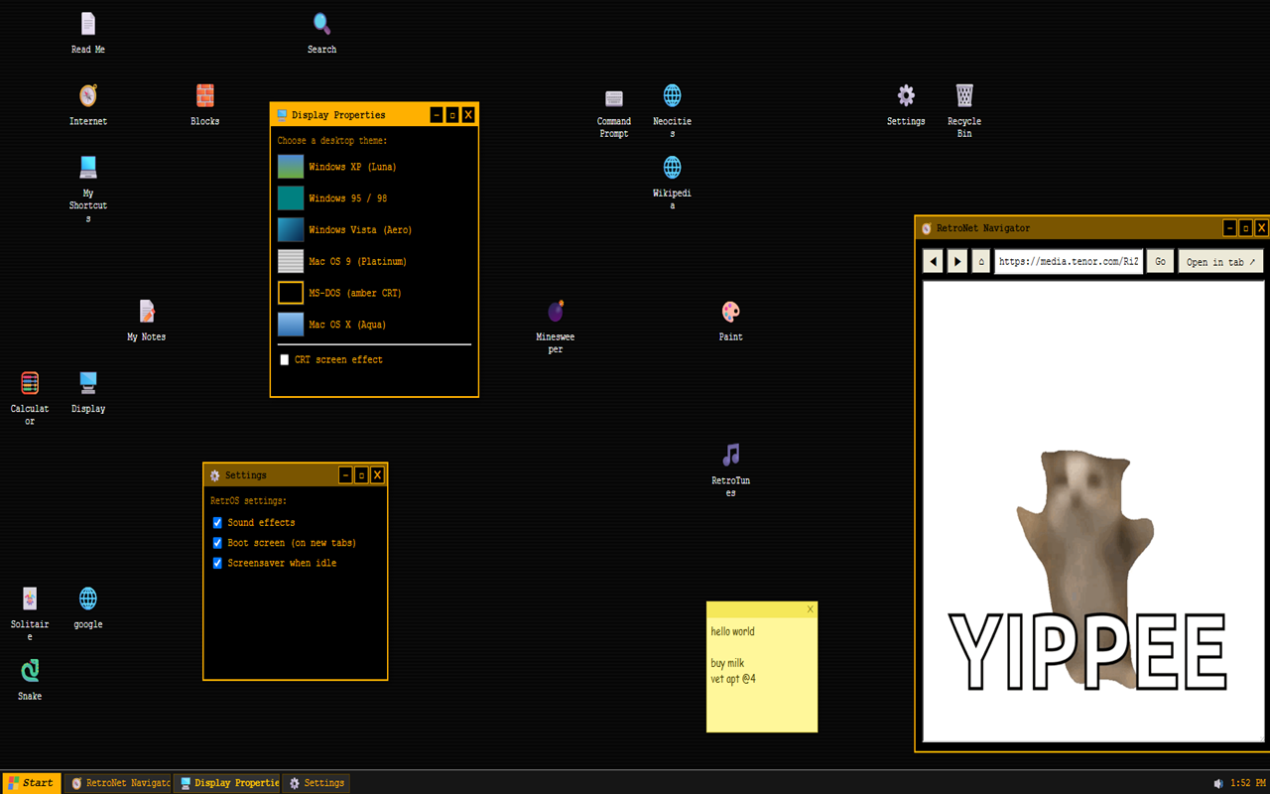The height and width of the screenshot is (794, 1270).
Task: Minimize the Settings window
Action: [345, 475]
